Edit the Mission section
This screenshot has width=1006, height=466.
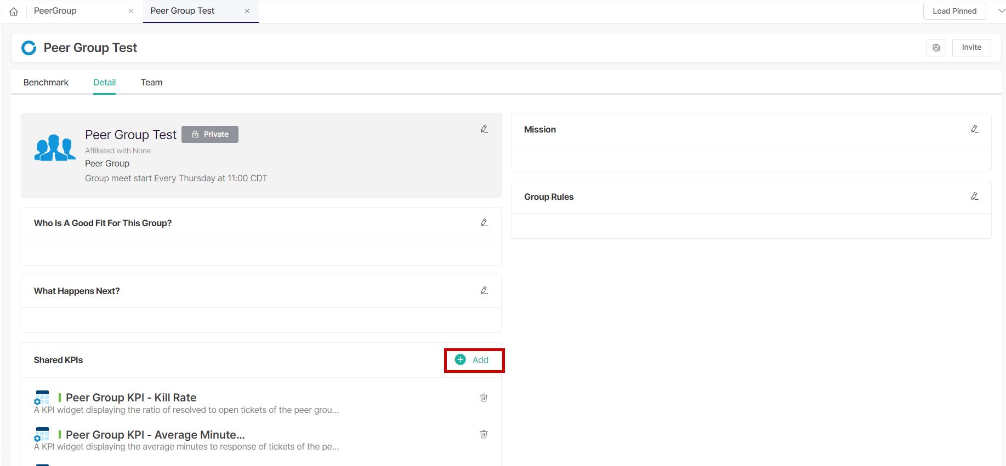coord(974,129)
